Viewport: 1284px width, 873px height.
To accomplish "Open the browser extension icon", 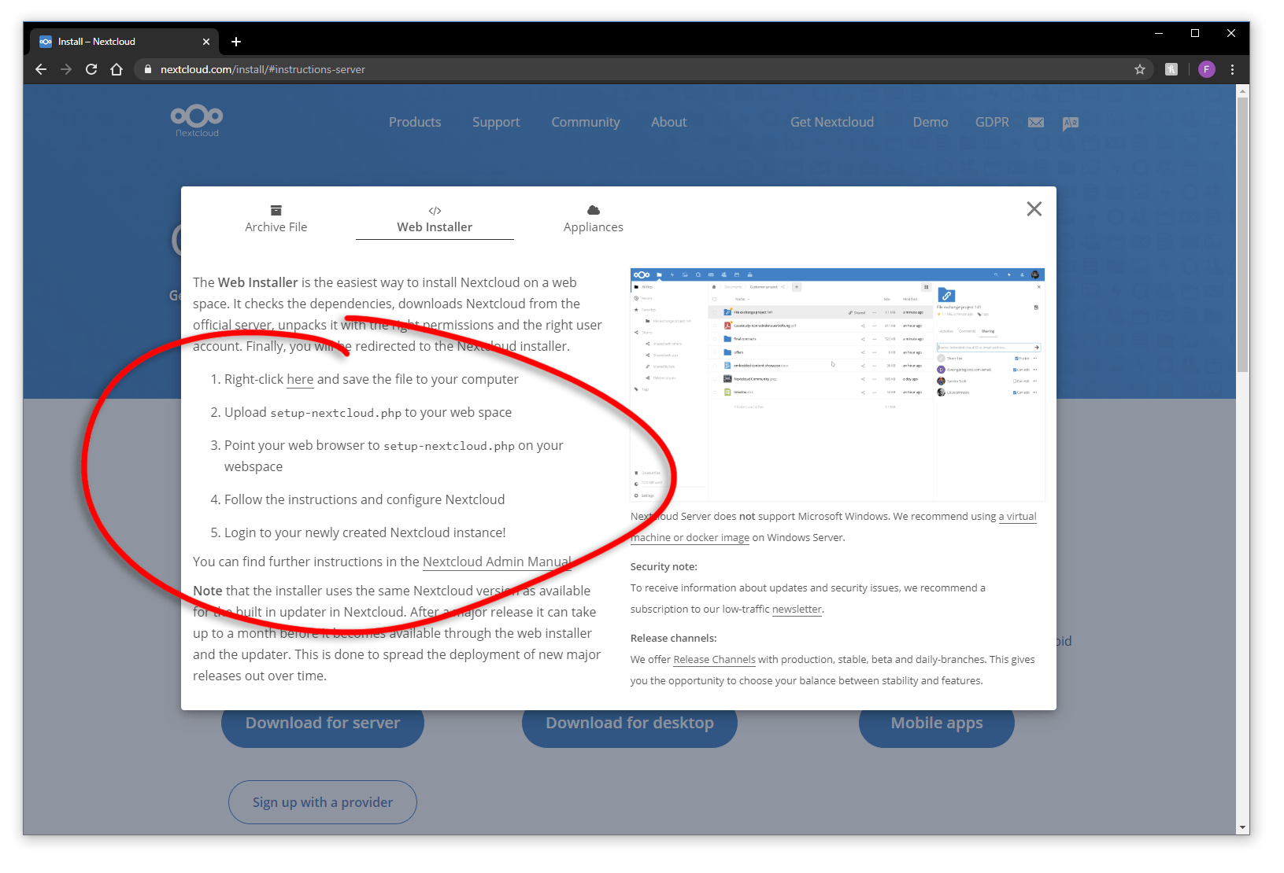I will click(x=1171, y=69).
